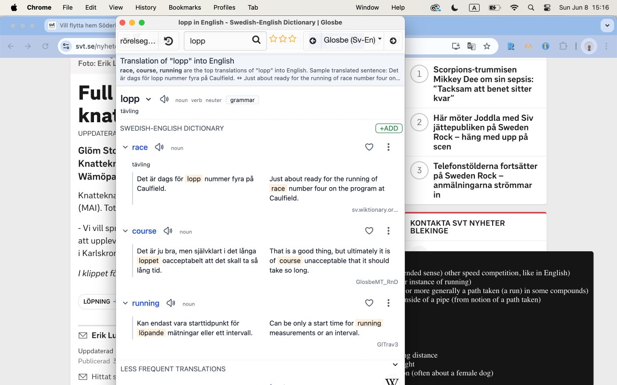Click source label 'GlTrav3'
This screenshot has width=617, height=385.
(x=388, y=345)
